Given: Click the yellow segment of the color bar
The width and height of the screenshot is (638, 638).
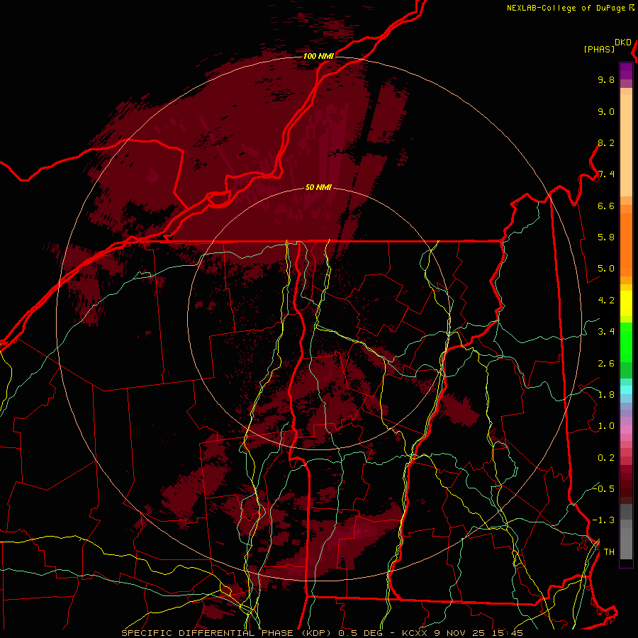Looking at the screenshot, I should (x=626, y=303).
